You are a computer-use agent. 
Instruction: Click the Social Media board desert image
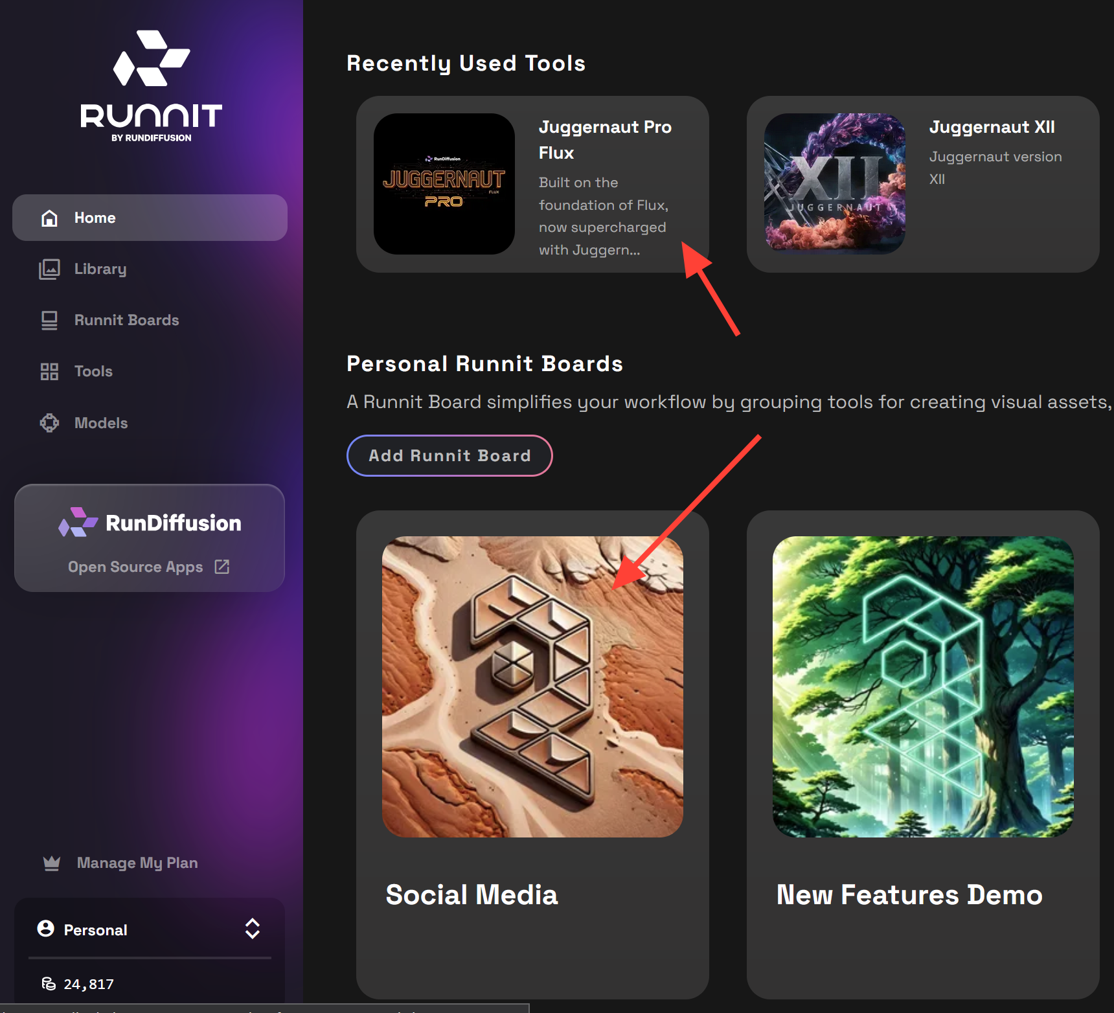pyautogui.click(x=532, y=687)
